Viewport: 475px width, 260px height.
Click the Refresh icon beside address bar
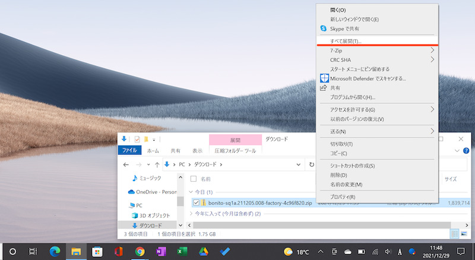[x=312, y=164]
